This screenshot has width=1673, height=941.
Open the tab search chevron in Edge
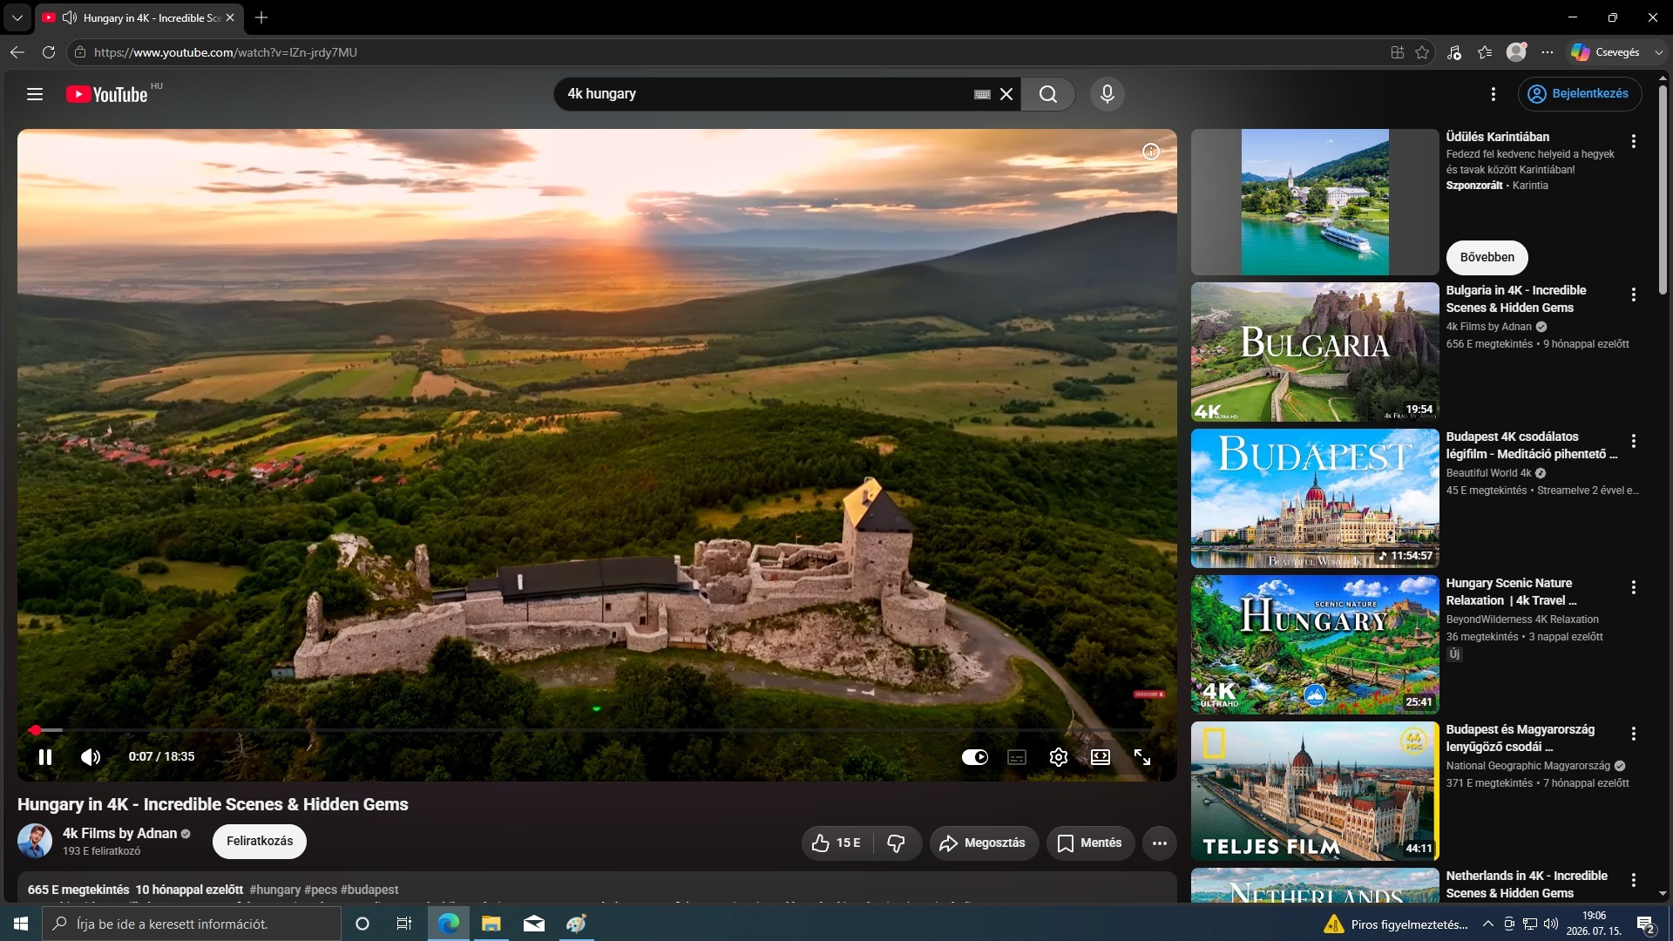[x=17, y=17]
